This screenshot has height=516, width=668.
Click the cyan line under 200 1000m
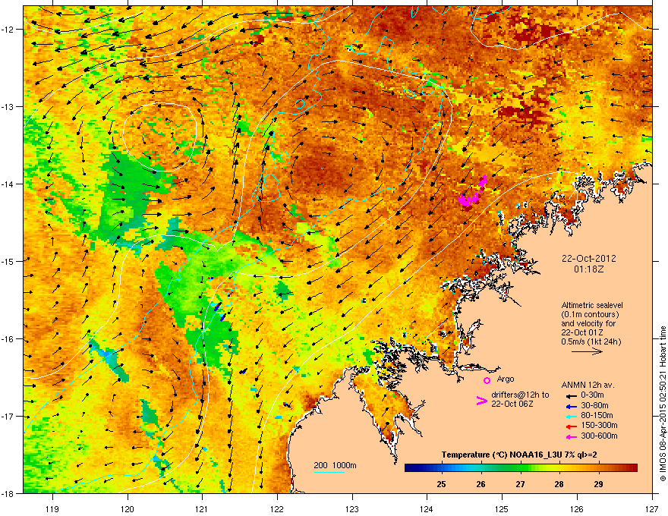click(x=329, y=472)
